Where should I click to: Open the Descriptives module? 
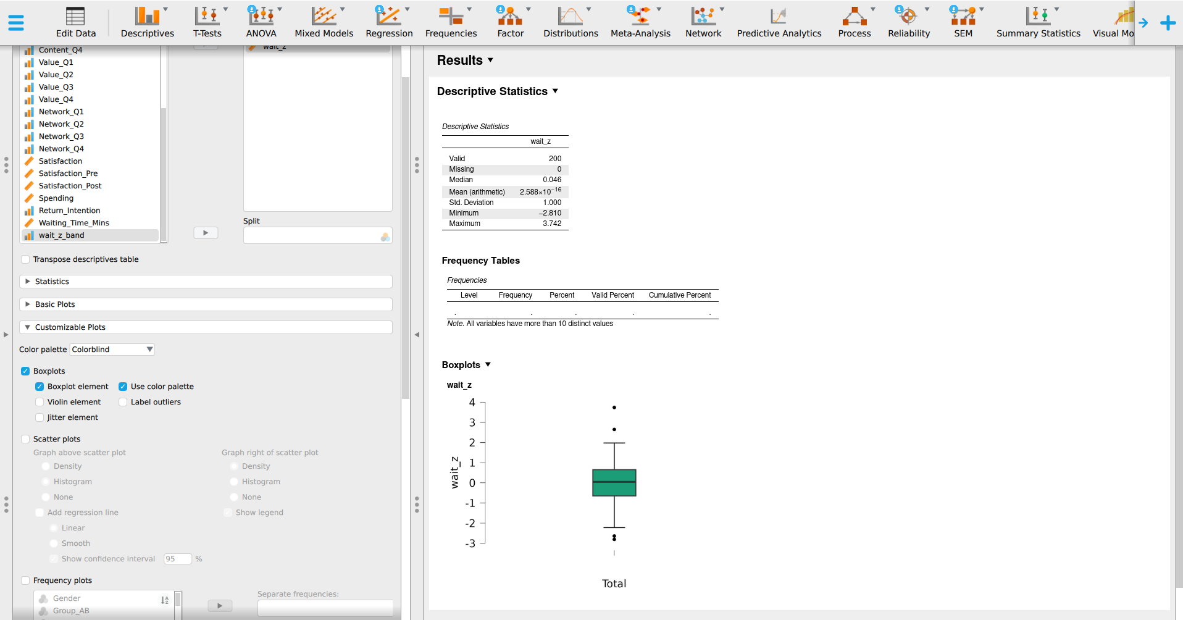[147, 22]
